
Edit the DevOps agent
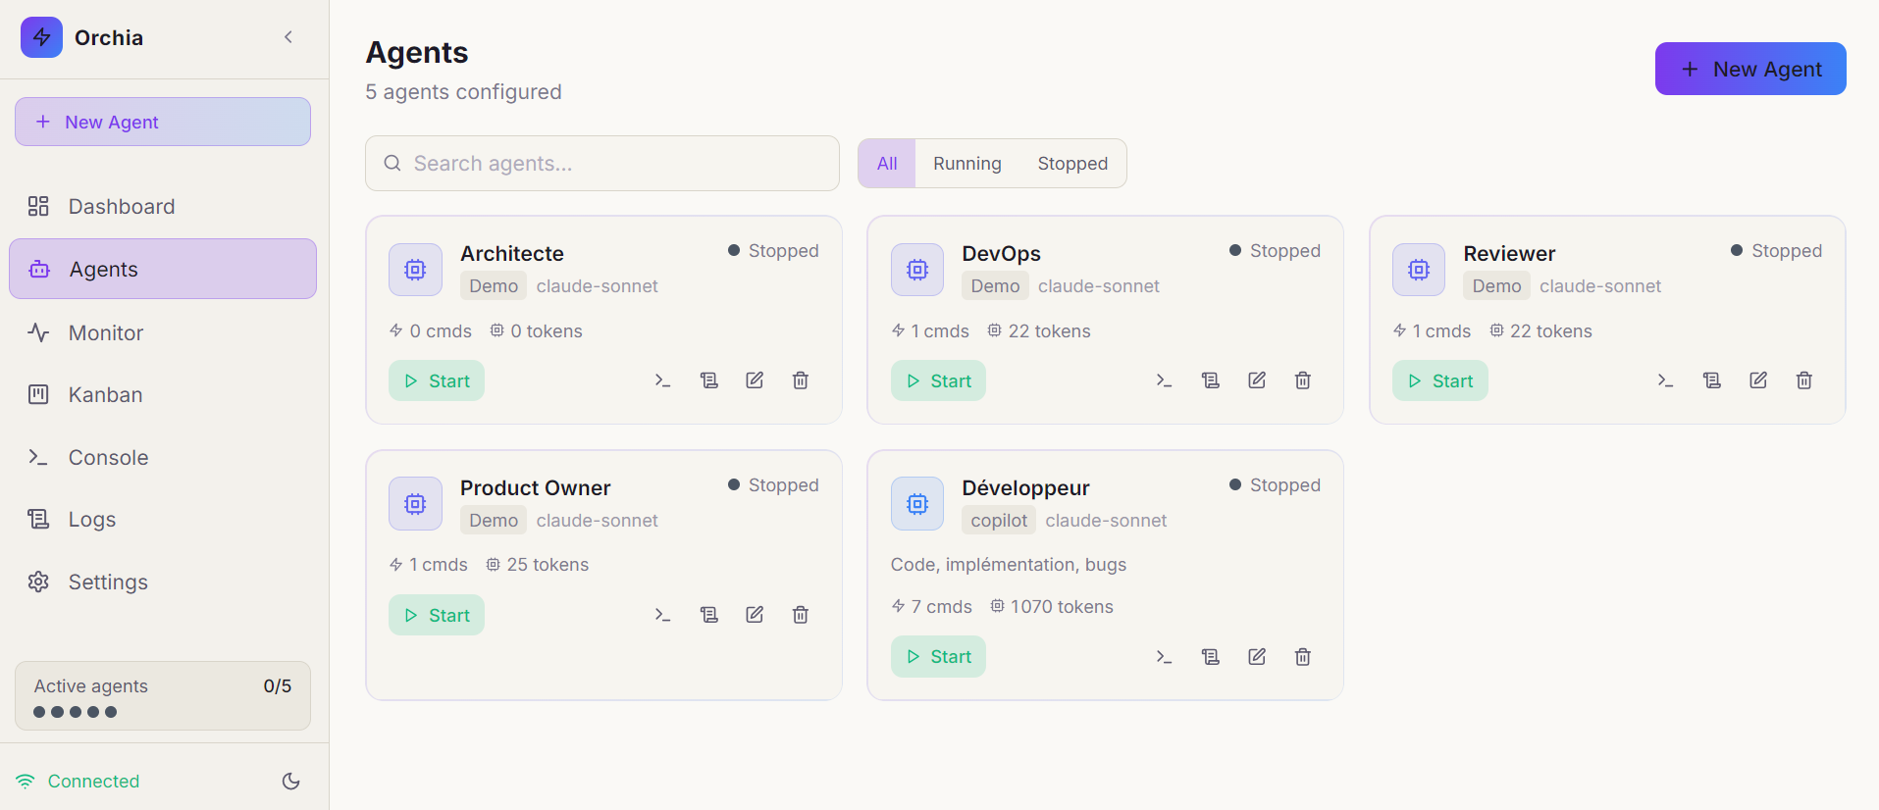(1257, 380)
